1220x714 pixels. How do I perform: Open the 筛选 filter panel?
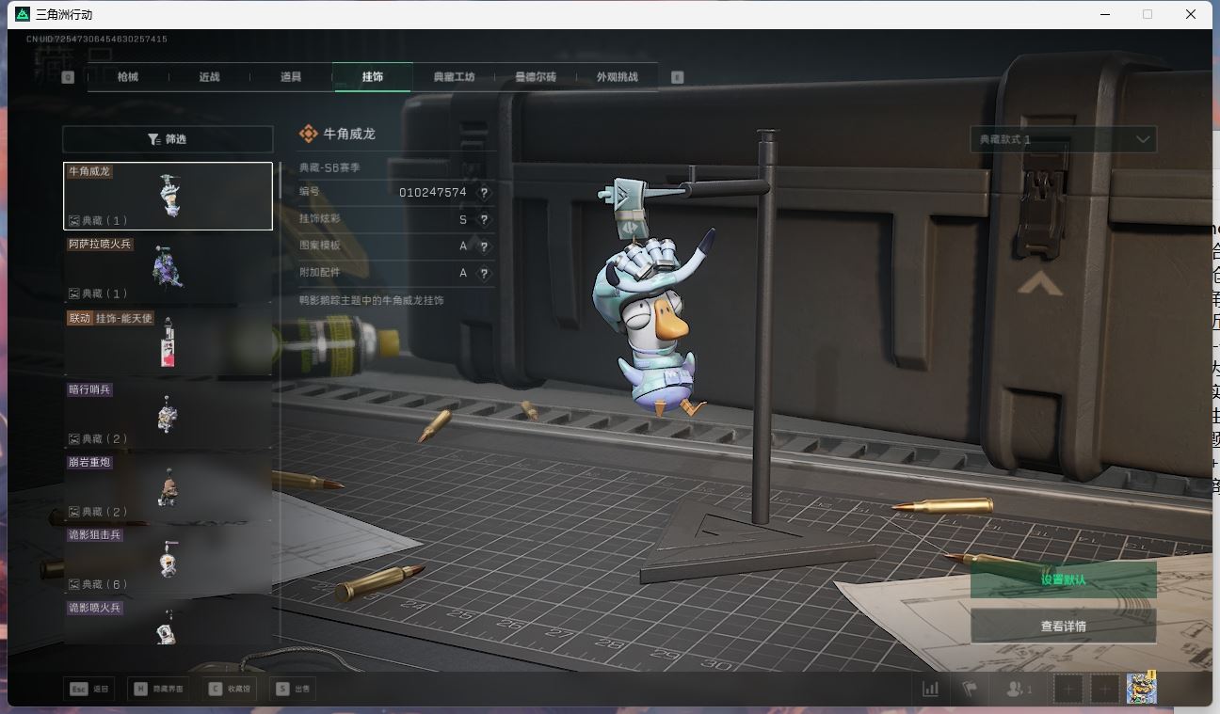pos(168,139)
